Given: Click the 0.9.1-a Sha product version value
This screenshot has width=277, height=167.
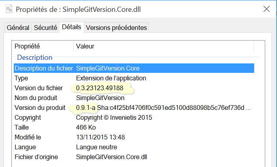Looking at the screenshot, I should (x=163, y=108).
